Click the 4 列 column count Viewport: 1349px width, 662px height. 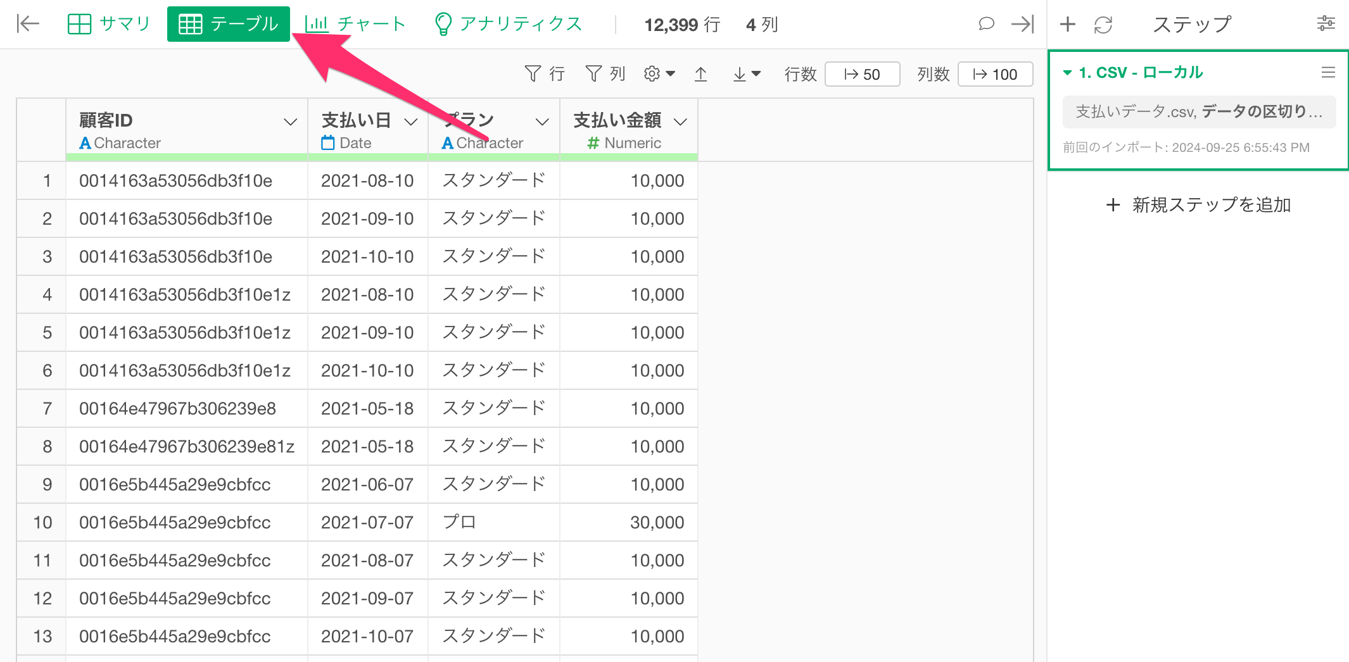pos(762,25)
